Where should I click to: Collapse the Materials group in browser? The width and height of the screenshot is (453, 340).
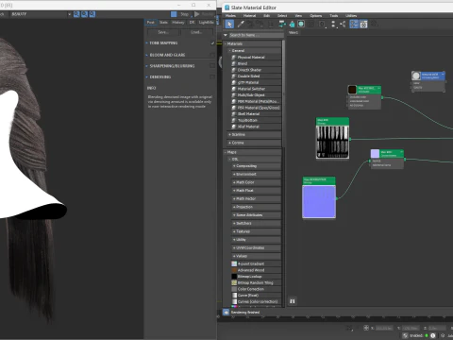226,43
